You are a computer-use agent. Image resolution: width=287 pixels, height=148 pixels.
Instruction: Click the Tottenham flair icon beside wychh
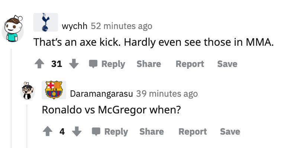pos(46,22)
